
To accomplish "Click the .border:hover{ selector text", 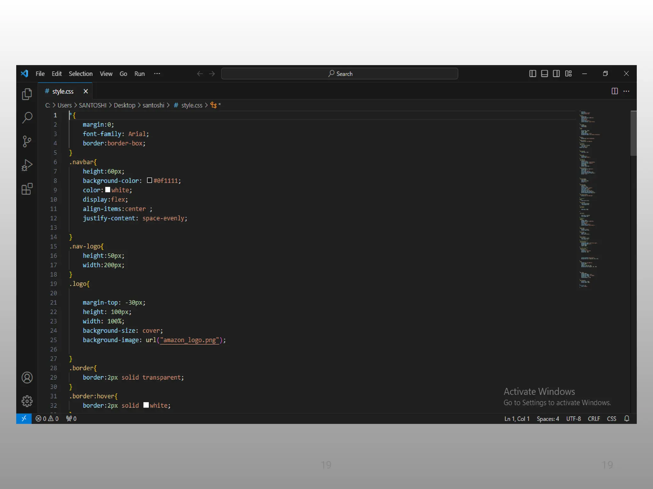I will click(93, 396).
